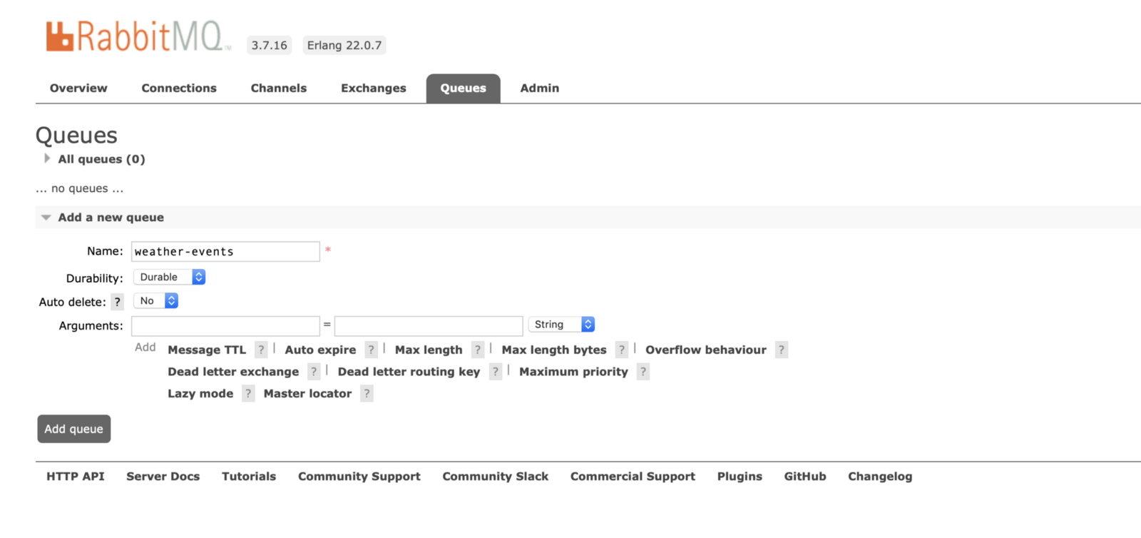Focus the Name field containing weather-events
Image resolution: width=1141 pixels, height=538 pixels.
[x=225, y=251]
